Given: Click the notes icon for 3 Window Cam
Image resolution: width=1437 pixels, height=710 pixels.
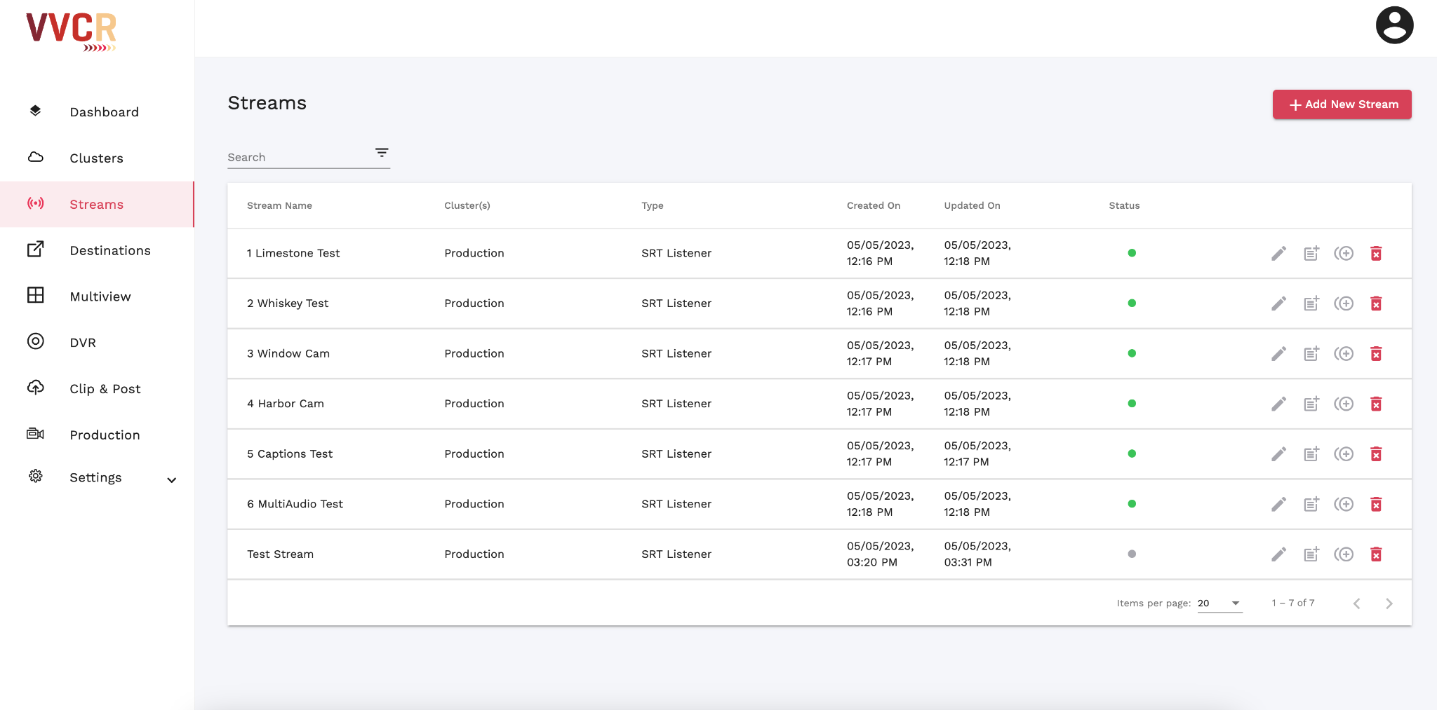Looking at the screenshot, I should 1311,354.
